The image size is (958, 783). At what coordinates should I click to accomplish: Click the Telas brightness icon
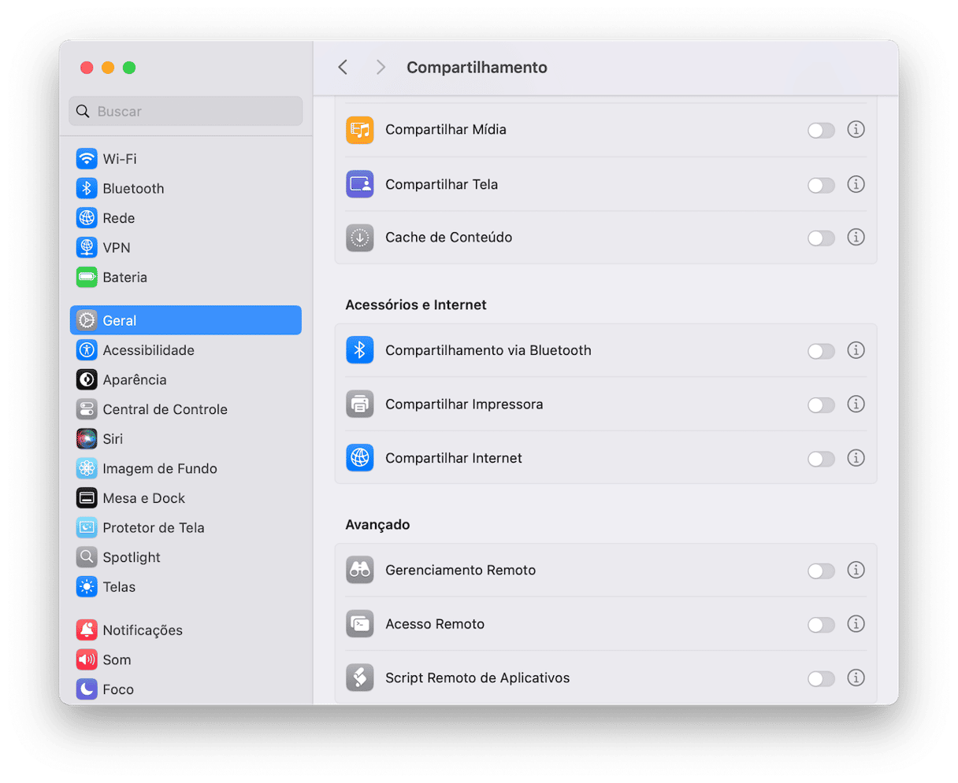(x=87, y=586)
